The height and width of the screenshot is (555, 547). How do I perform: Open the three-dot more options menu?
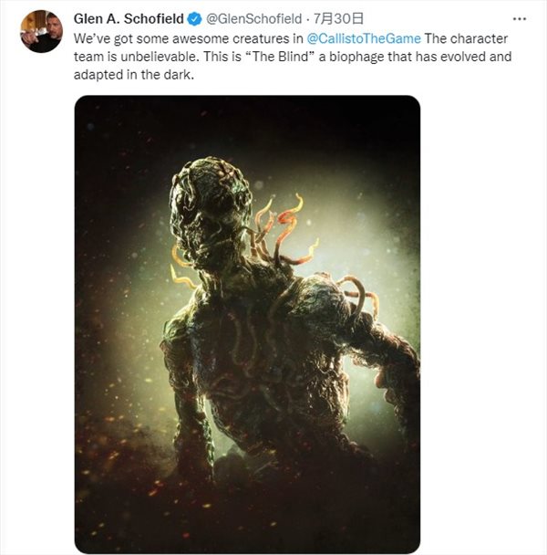(x=519, y=19)
